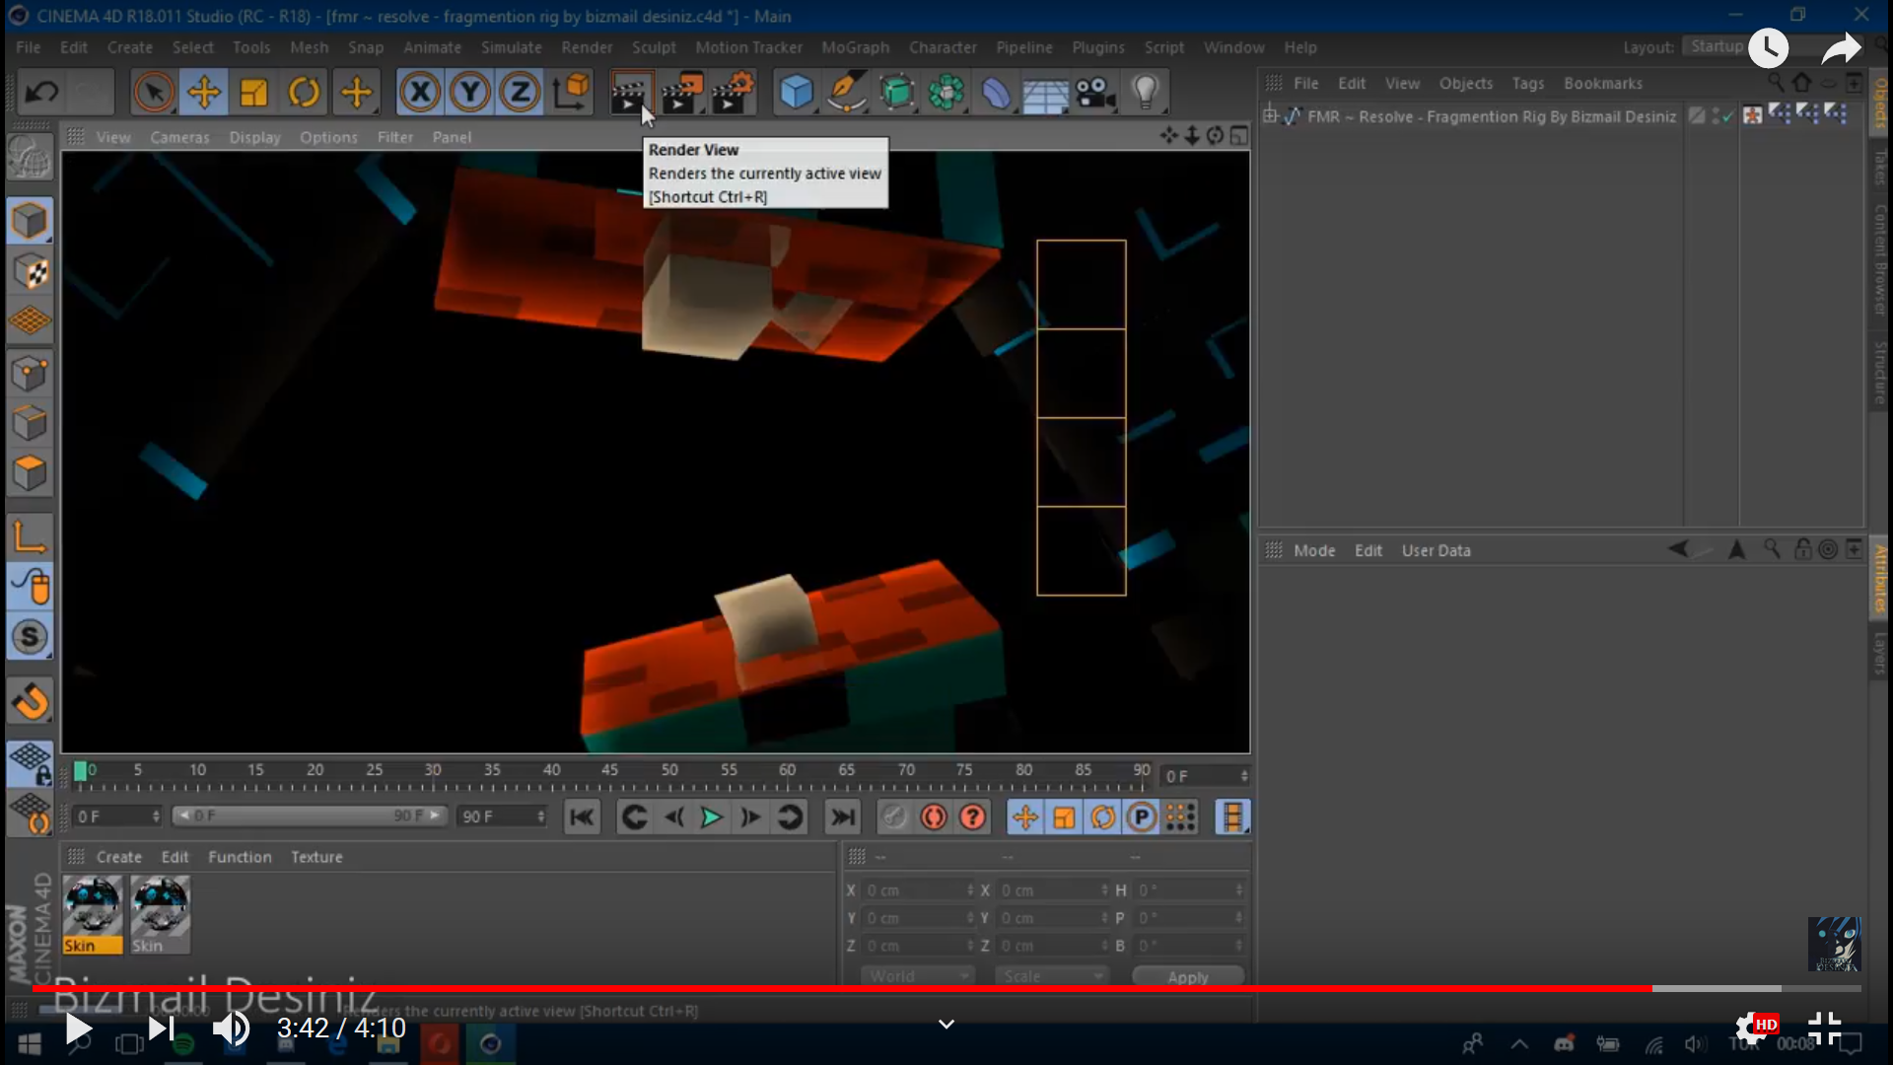This screenshot has width=1893, height=1065.
Task: Go to start of animation
Action: click(582, 817)
